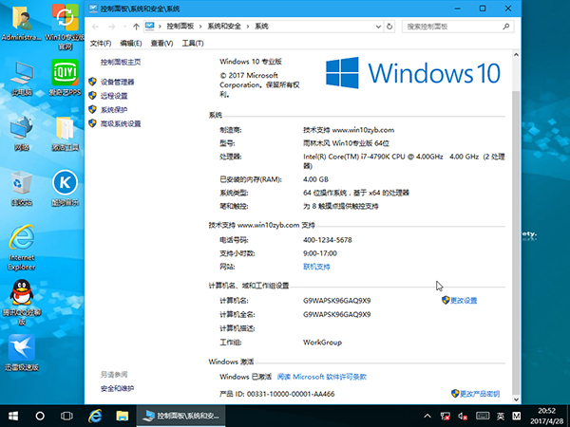Open the Kugou music desktop icon

65,181
